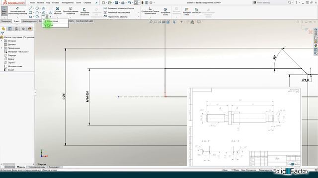Open the Правка (Edit) menu
The image size is (318, 178).
(40, 3)
